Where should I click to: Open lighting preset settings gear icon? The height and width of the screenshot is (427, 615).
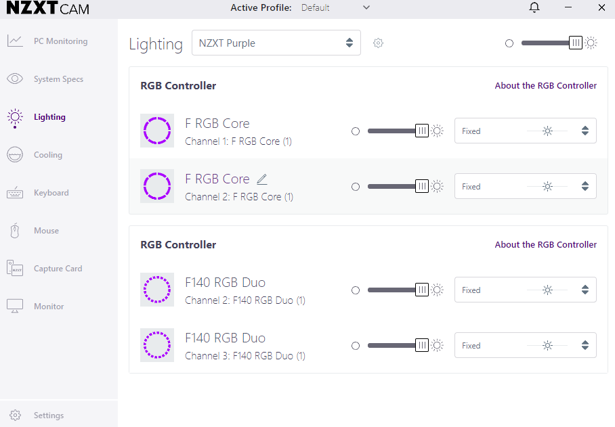pyautogui.click(x=378, y=43)
